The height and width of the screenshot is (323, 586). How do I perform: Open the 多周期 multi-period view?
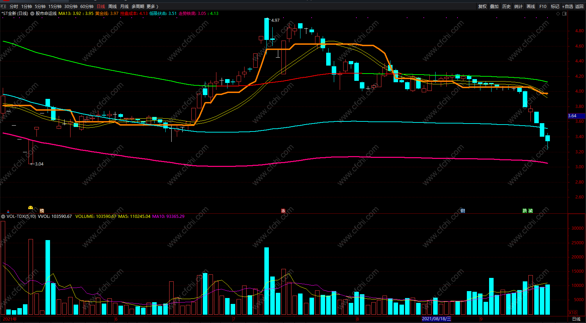[138, 7]
